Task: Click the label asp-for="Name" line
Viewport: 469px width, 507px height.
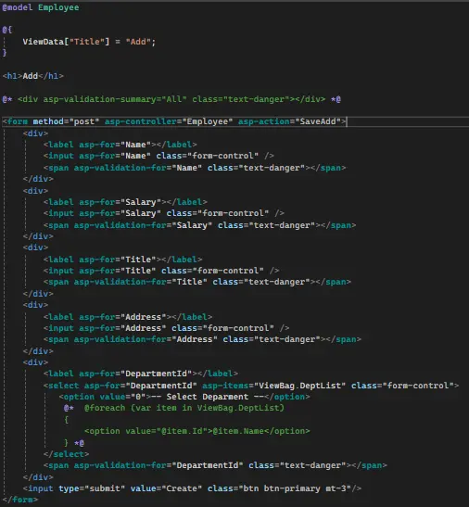Action: pos(120,145)
